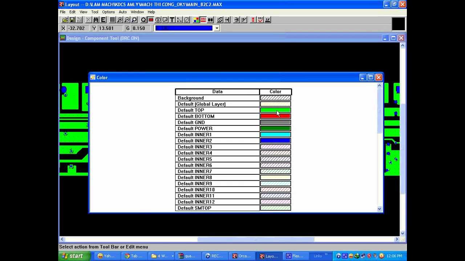
Task: Switch to the 'REC...' taskbar item
Action: (214, 256)
